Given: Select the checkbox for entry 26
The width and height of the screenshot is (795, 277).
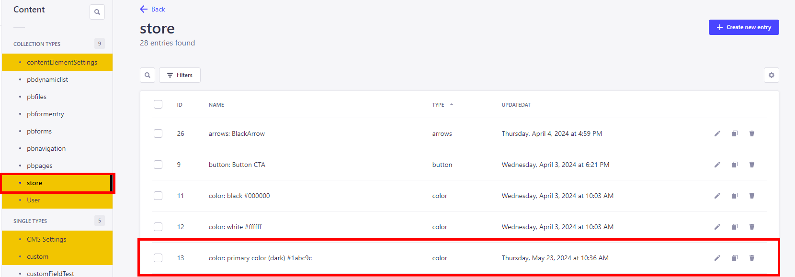Looking at the screenshot, I should [x=158, y=133].
